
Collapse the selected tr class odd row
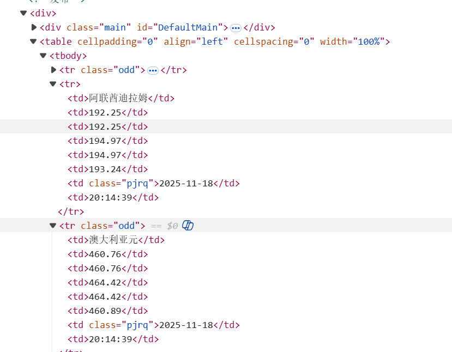[x=53, y=225]
